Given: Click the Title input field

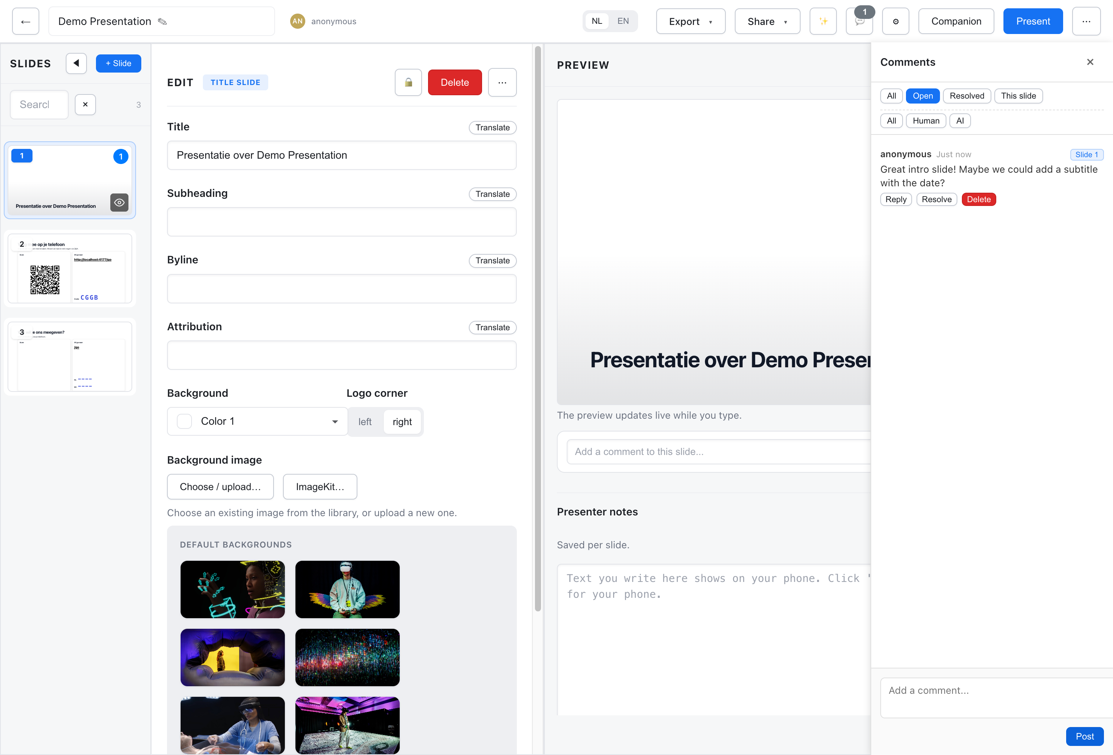Looking at the screenshot, I should [x=342, y=155].
